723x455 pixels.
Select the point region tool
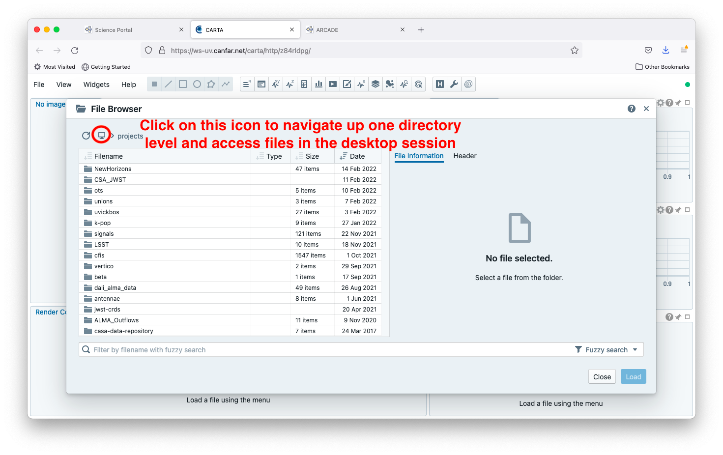(154, 84)
